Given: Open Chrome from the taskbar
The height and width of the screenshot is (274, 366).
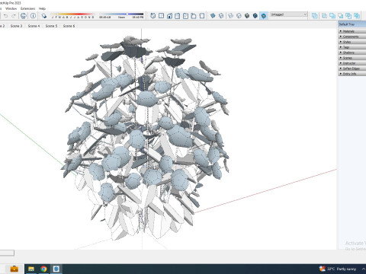Looking at the screenshot, I should tap(43, 269).
